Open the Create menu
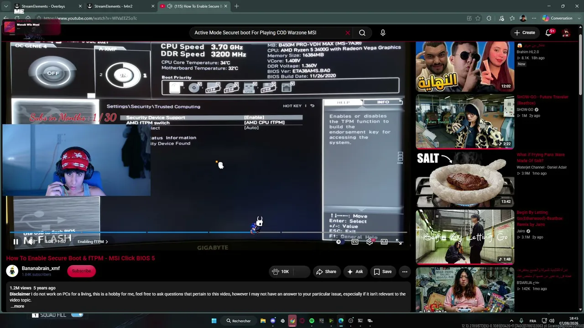The image size is (584, 328). (525, 33)
